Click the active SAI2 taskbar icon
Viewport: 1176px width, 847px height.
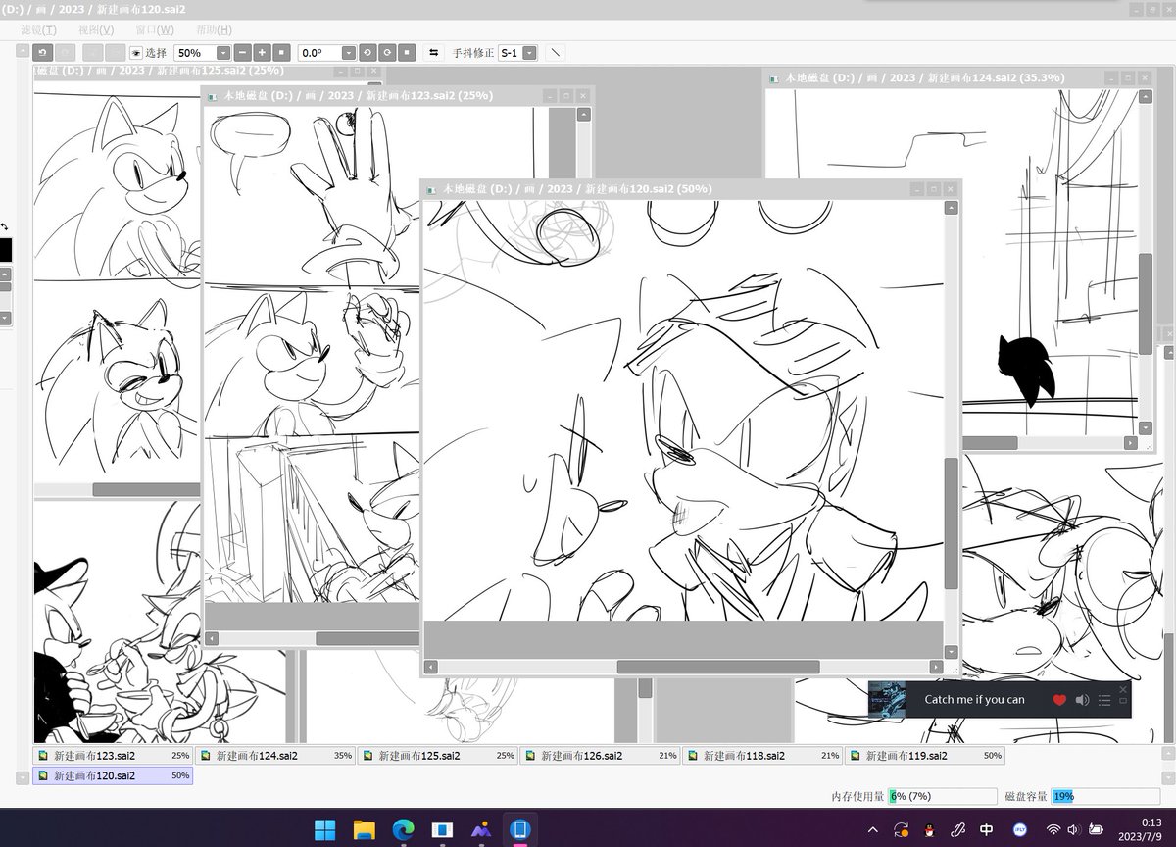pos(519,829)
